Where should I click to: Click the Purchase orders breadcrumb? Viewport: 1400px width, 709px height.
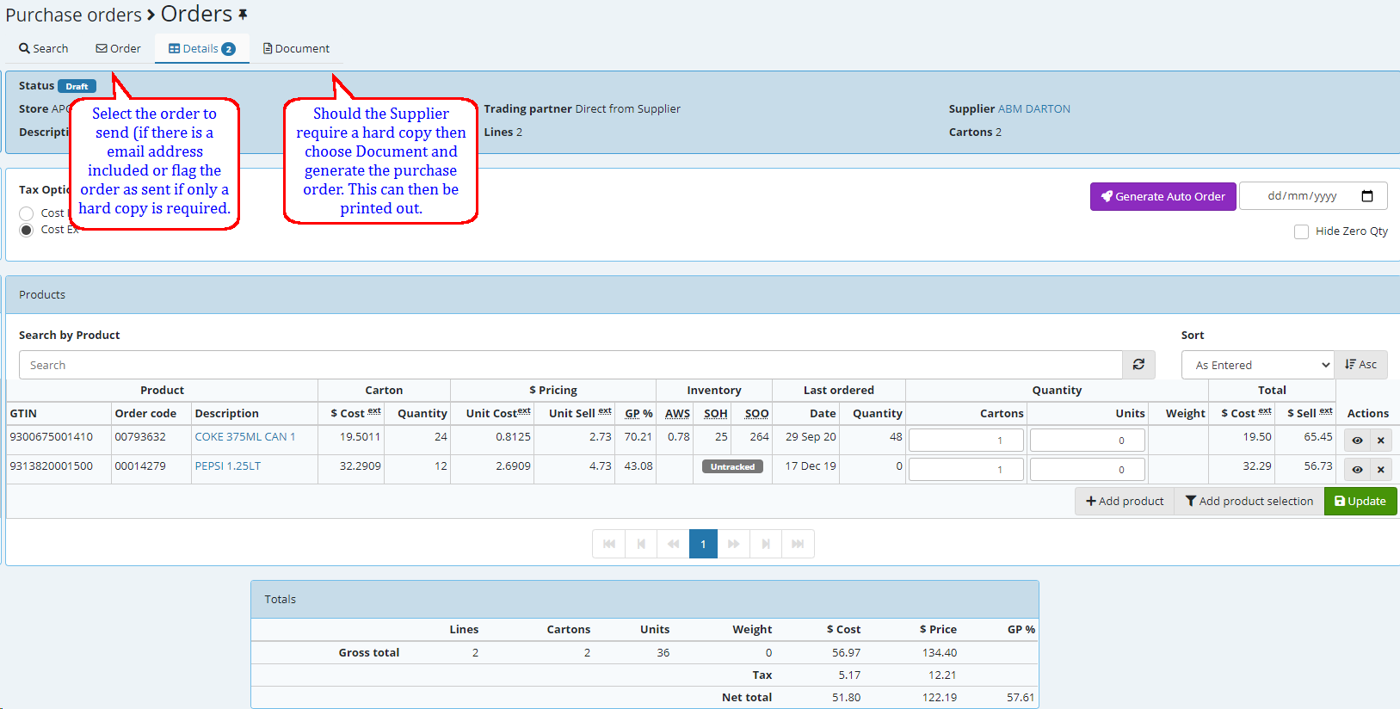click(73, 15)
